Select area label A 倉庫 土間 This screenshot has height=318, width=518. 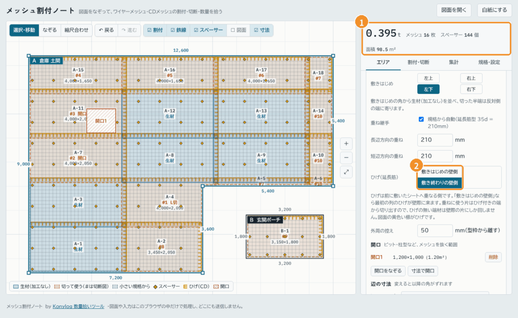coord(46,61)
